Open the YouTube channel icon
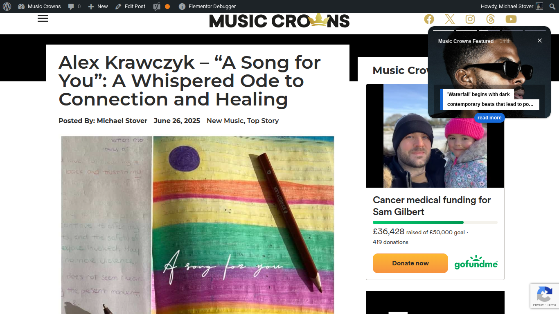Image resolution: width=559 pixels, height=314 pixels. click(511, 19)
